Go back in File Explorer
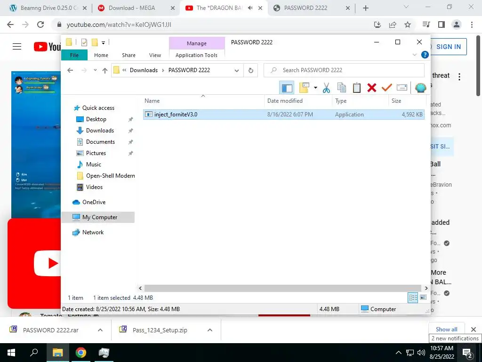Viewport: 482px width, 362px height. [70, 71]
